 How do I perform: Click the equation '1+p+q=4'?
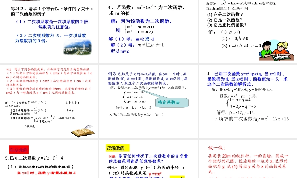point(240,100)
